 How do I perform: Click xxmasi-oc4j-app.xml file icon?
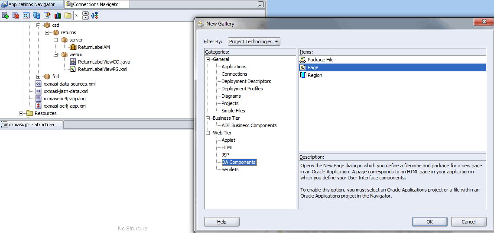click(38, 106)
